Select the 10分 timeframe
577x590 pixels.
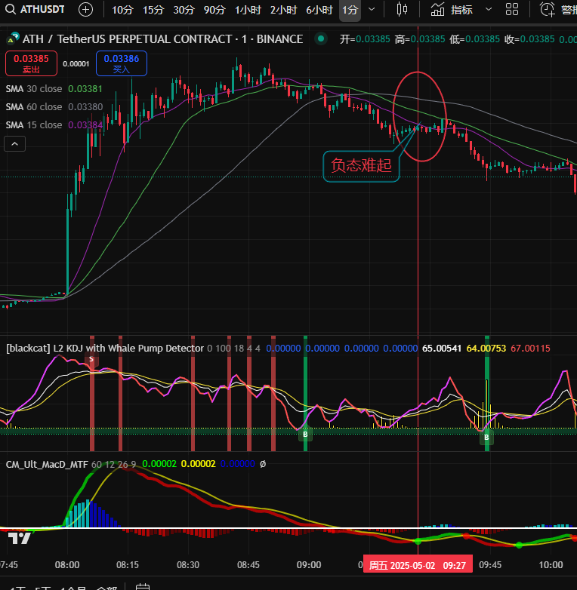coord(122,10)
